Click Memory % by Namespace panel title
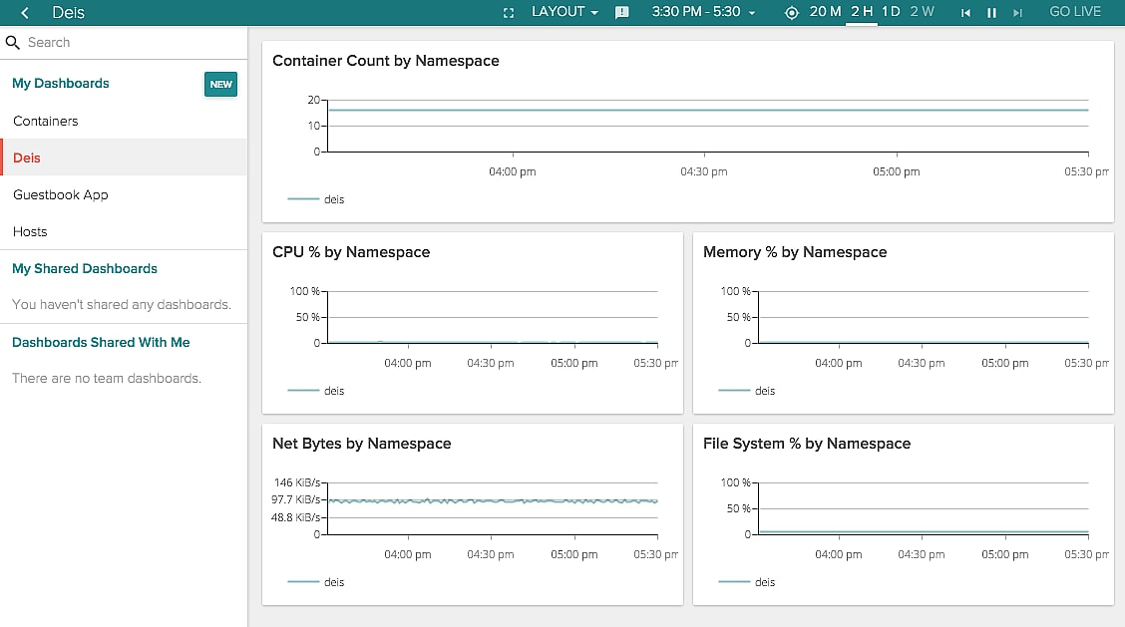The height and width of the screenshot is (627, 1125). (795, 252)
